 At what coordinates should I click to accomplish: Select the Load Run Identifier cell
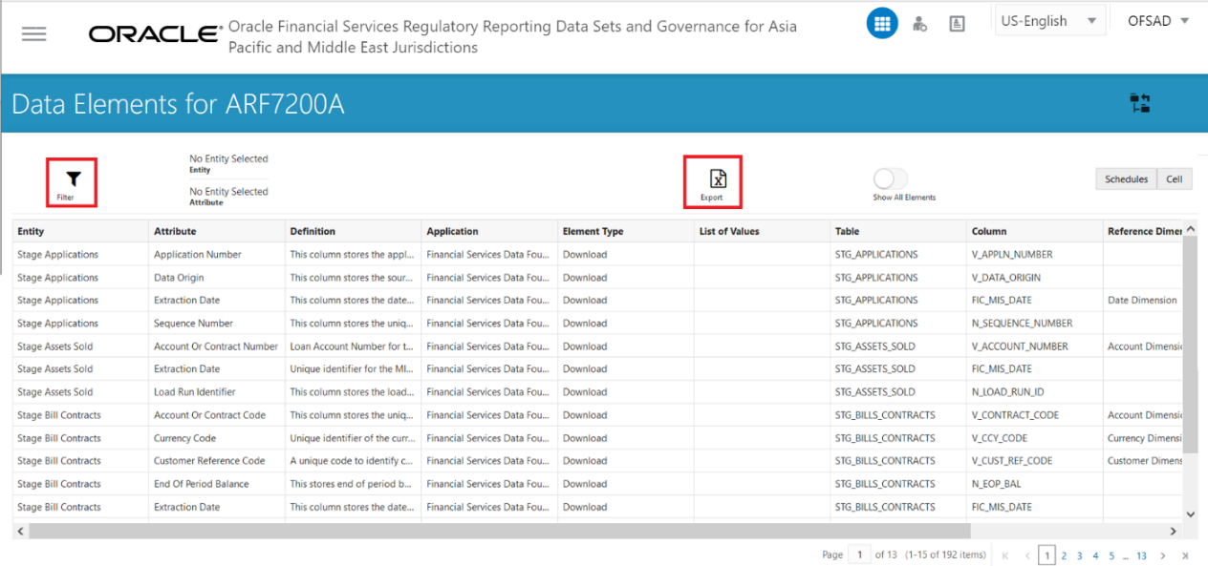click(x=217, y=392)
